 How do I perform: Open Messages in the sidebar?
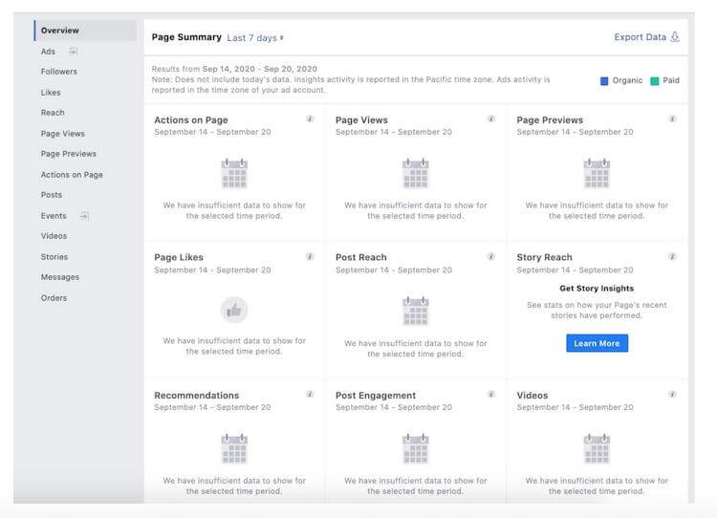click(x=60, y=277)
